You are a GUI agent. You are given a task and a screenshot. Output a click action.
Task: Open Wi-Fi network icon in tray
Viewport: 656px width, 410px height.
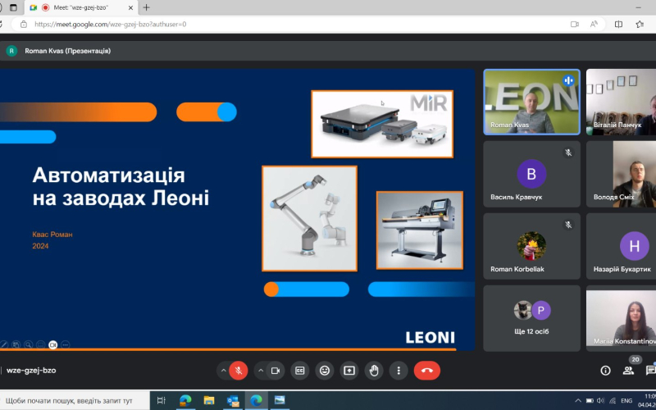click(613, 400)
